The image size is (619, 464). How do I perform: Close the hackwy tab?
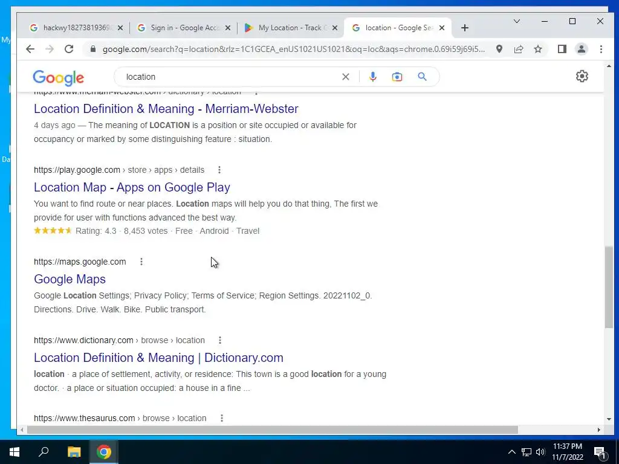pos(120,28)
